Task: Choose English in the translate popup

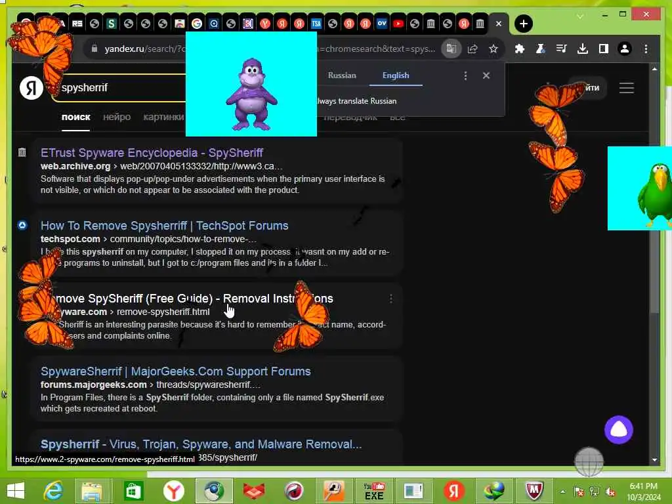Action: (396, 75)
